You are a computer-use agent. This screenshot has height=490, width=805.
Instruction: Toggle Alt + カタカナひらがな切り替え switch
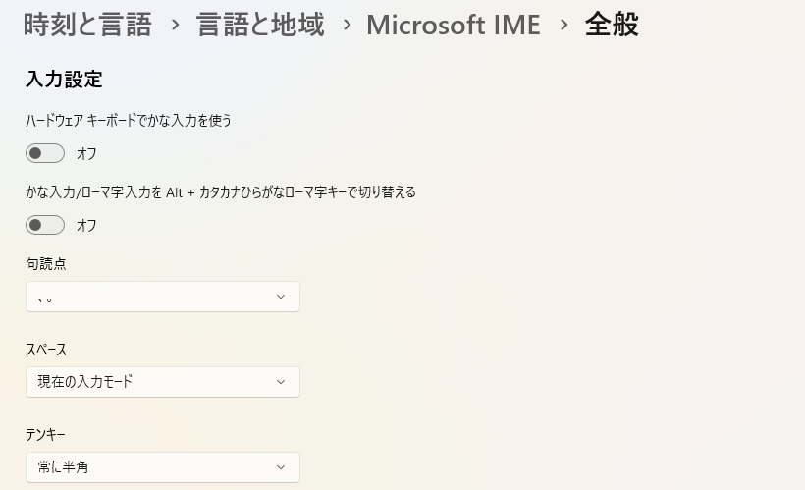point(45,225)
